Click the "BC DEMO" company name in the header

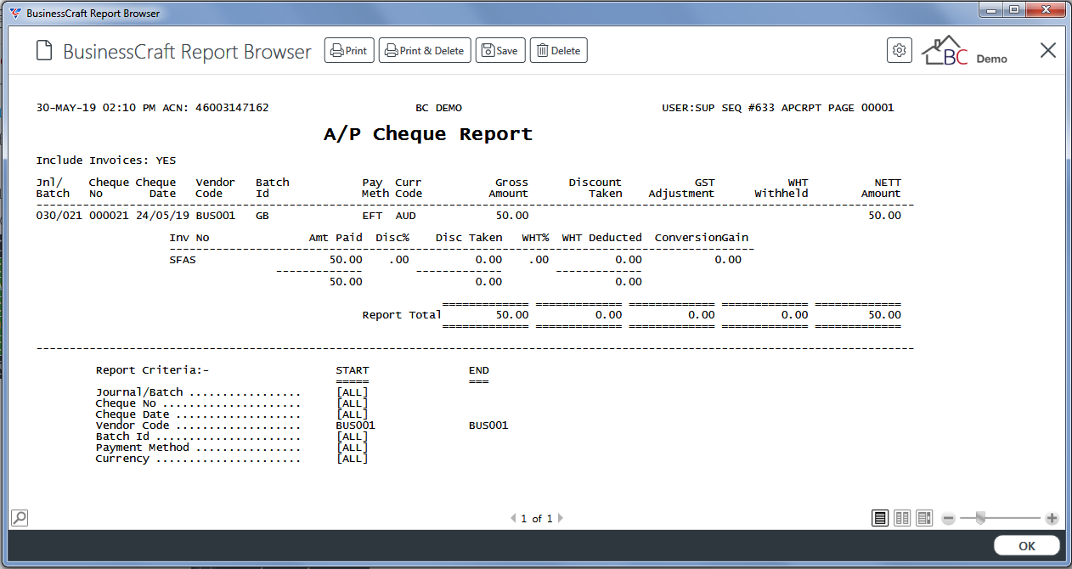point(438,108)
